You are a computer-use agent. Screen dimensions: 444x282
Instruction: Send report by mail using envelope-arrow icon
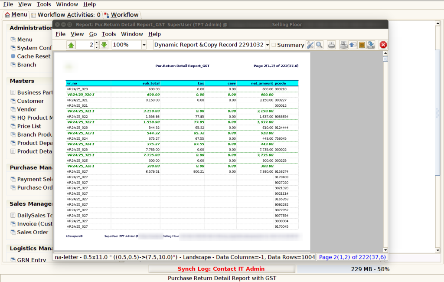pos(353,45)
